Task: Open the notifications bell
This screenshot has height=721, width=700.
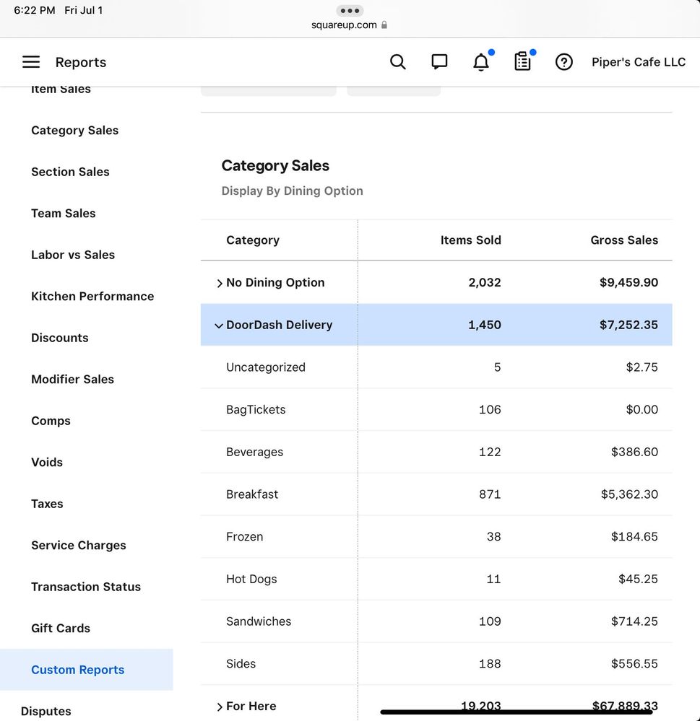Action: point(481,63)
